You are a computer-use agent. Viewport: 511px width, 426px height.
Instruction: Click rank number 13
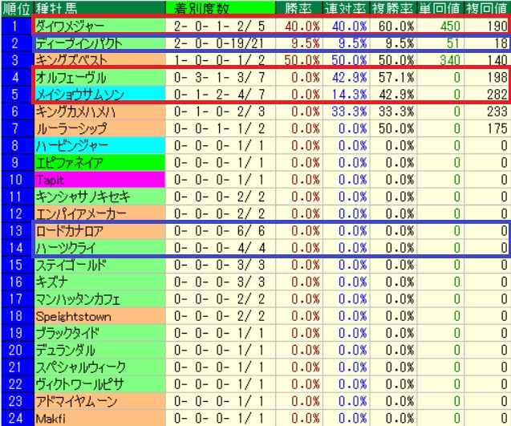click(16, 231)
